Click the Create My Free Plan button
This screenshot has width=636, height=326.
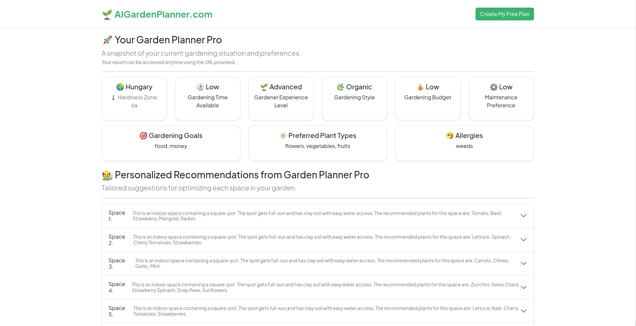pos(504,14)
